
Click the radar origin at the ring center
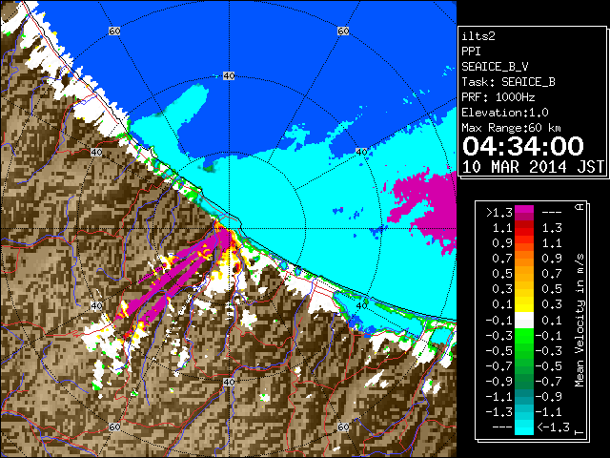(x=229, y=228)
